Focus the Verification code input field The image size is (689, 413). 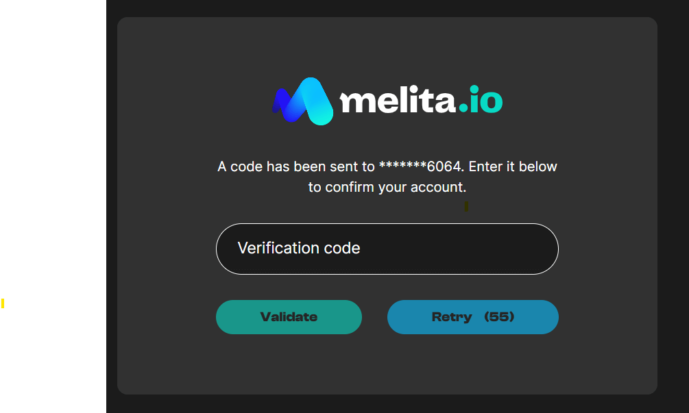[387, 249]
